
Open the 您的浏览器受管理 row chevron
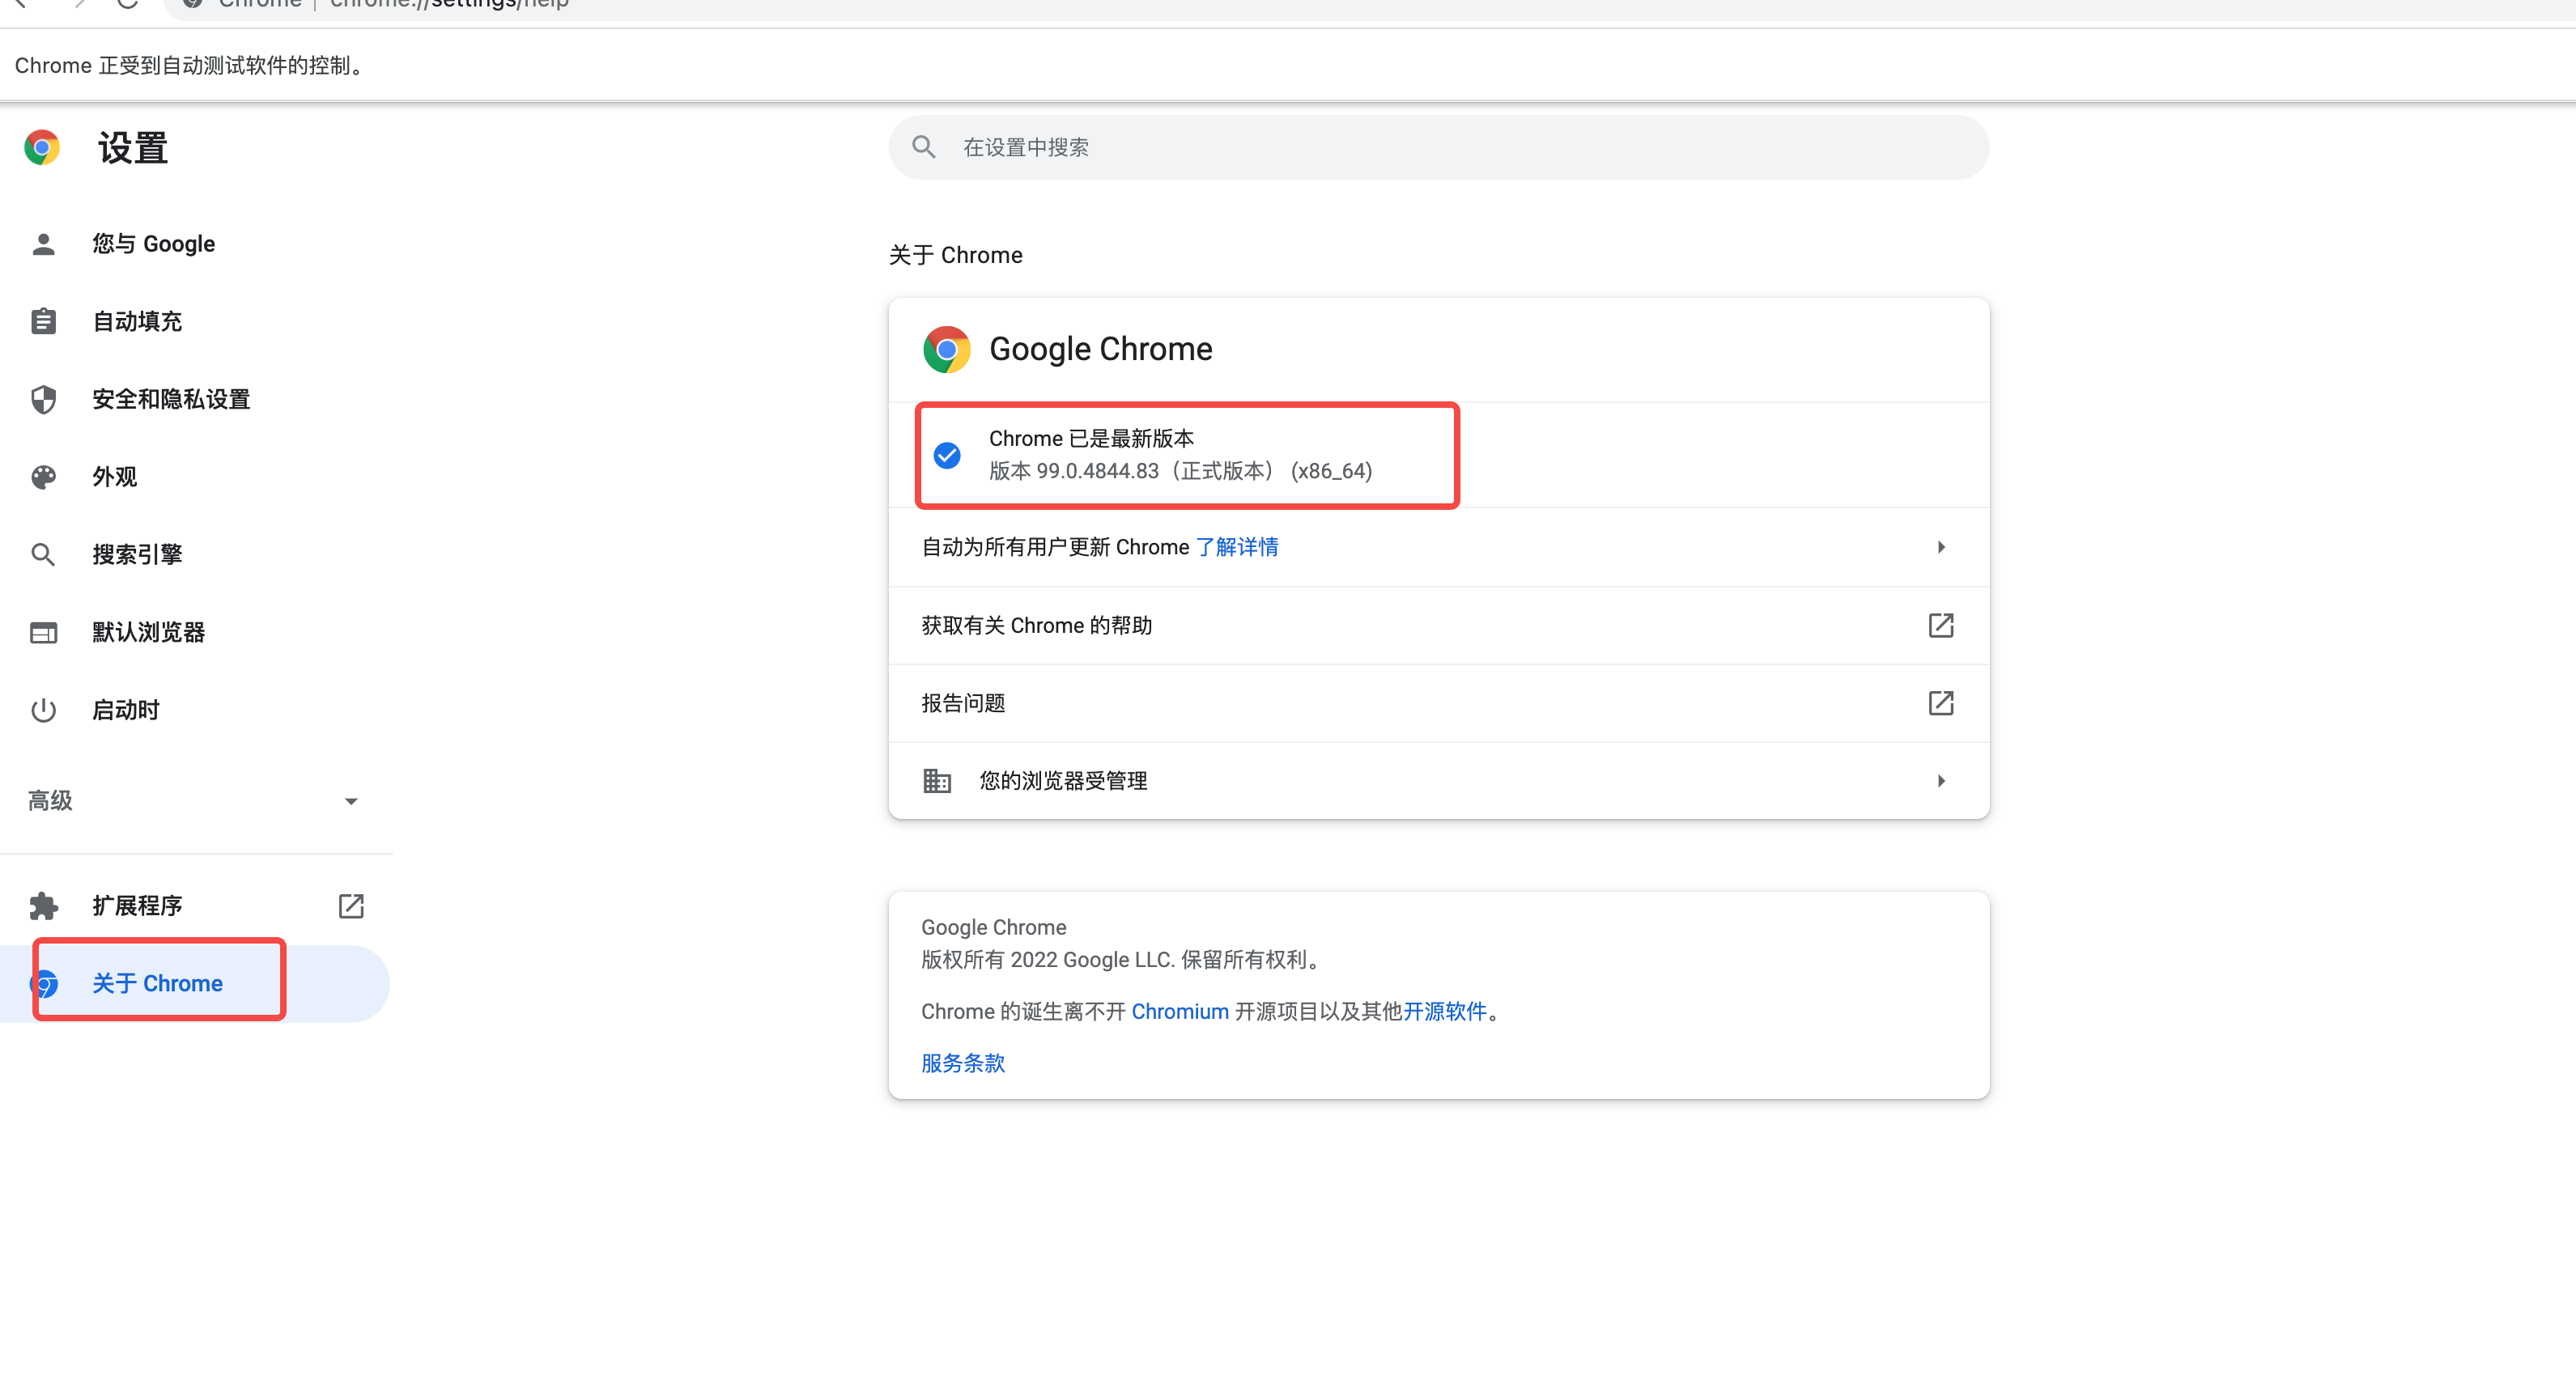coord(1940,780)
